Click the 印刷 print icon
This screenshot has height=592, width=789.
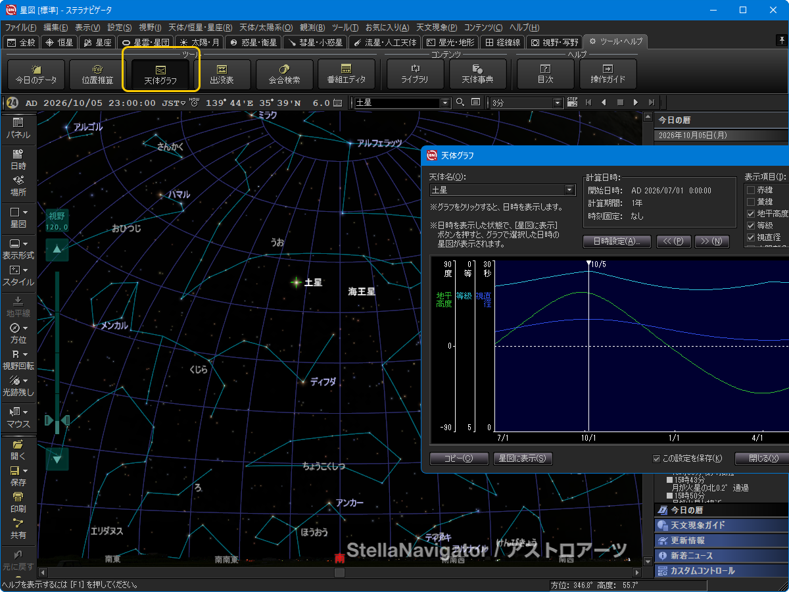(18, 502)
